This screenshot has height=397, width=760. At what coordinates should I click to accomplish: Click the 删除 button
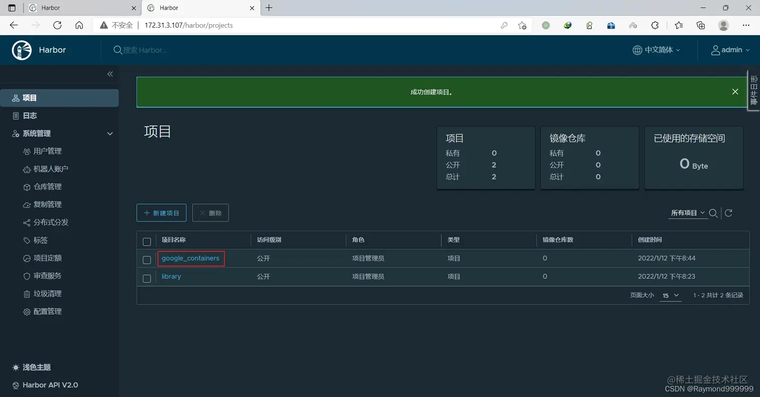click(211, 213)
